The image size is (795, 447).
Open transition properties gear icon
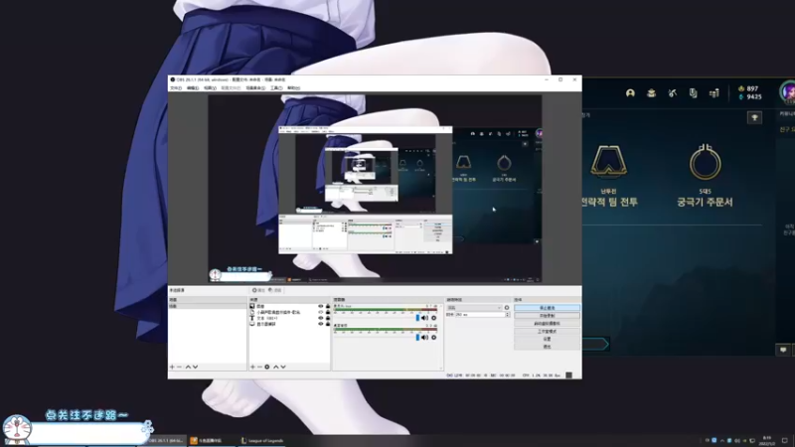507,308
